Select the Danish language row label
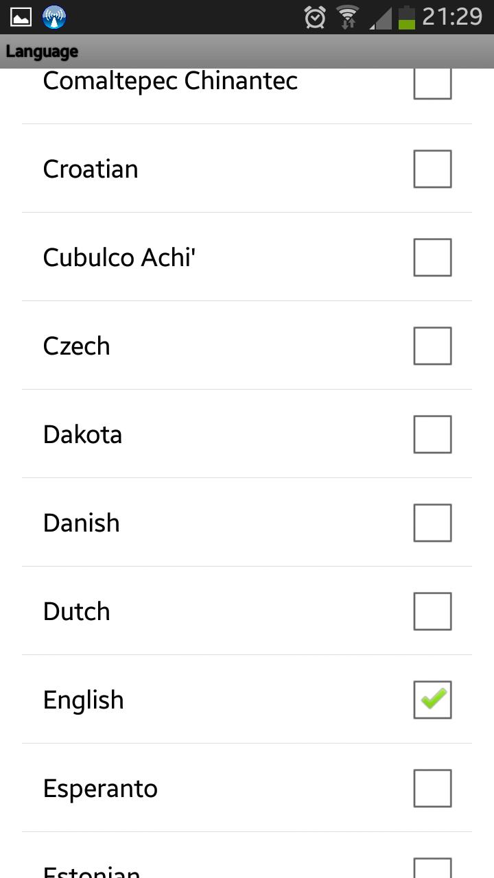This screenshot has height=878, width=494. click(82, 523)
